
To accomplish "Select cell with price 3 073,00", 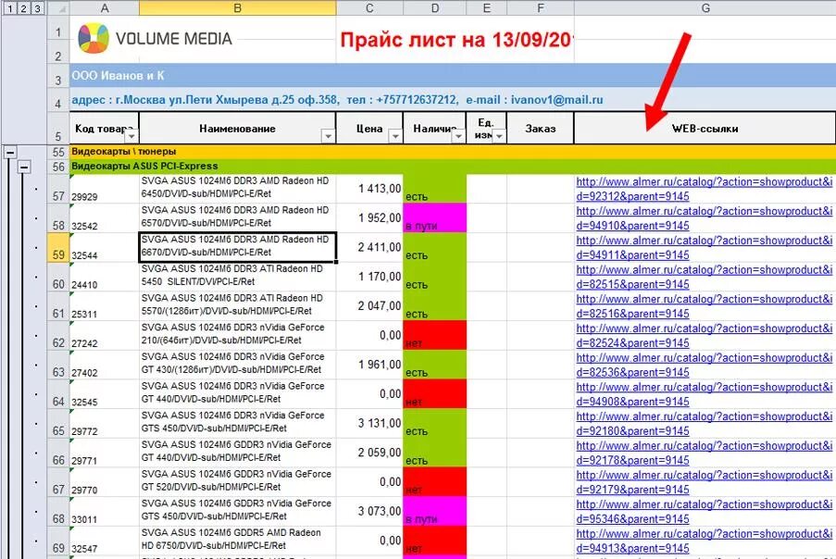I will (369, 511).
